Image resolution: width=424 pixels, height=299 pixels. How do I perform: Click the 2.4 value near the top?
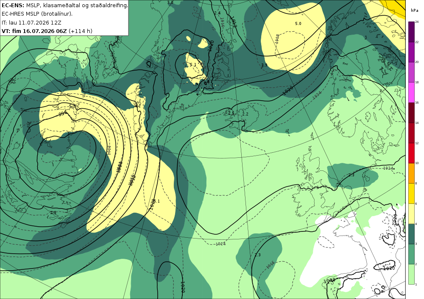(218, 13)
